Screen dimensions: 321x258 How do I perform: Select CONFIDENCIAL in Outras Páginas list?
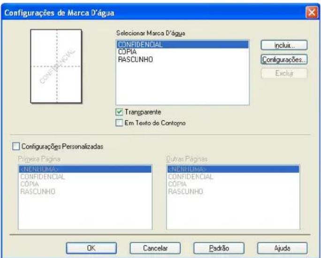coord(233,177)
